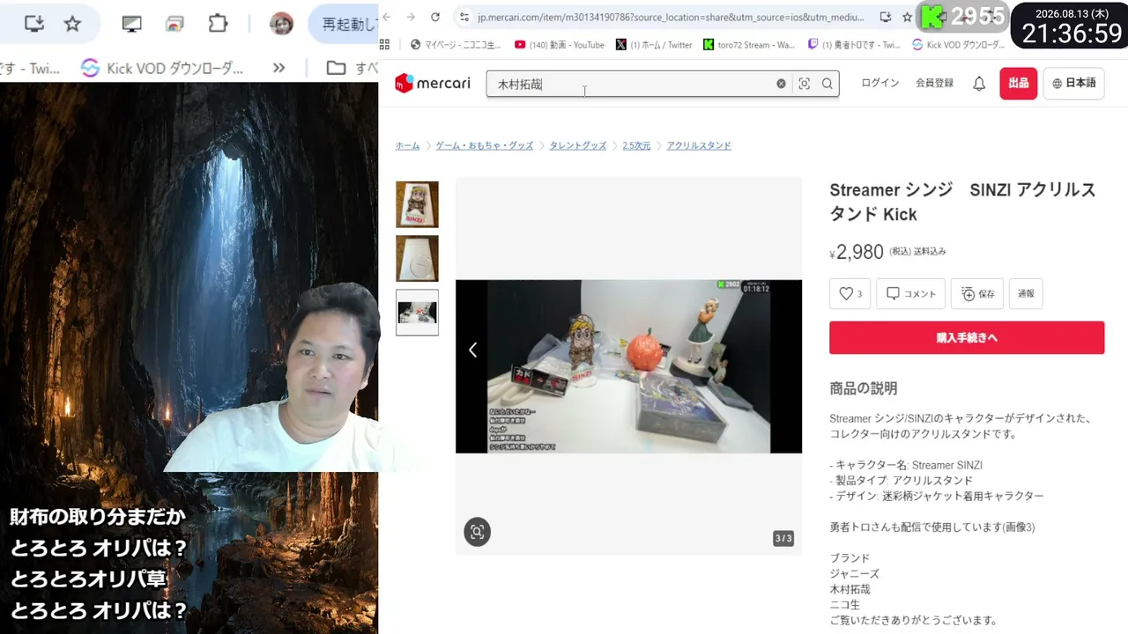Click the red 出品 button
The width and height of the screenshot is (1128, 634).
[x=1019, y=83]
